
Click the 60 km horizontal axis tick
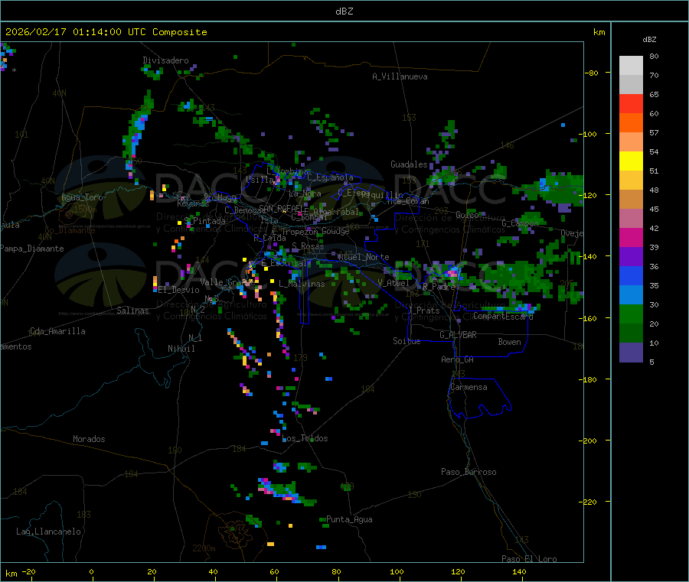pos(274,572)
